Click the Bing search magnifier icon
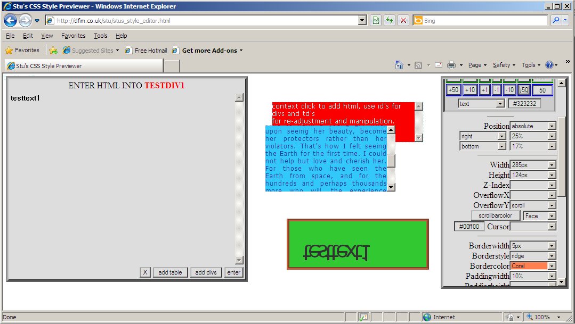Viewport: 575px width, 324px height. 556,21
